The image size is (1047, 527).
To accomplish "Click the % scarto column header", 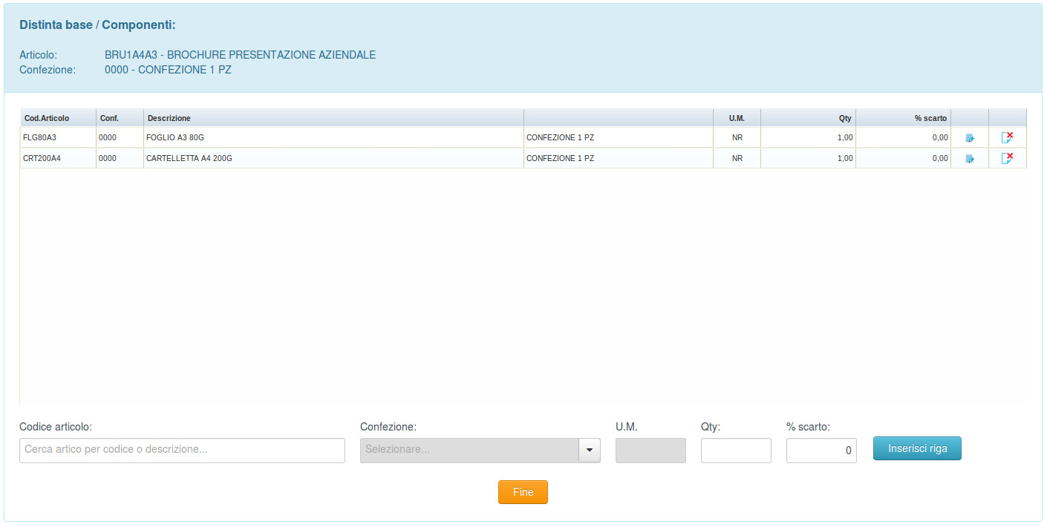I will 930,118.
